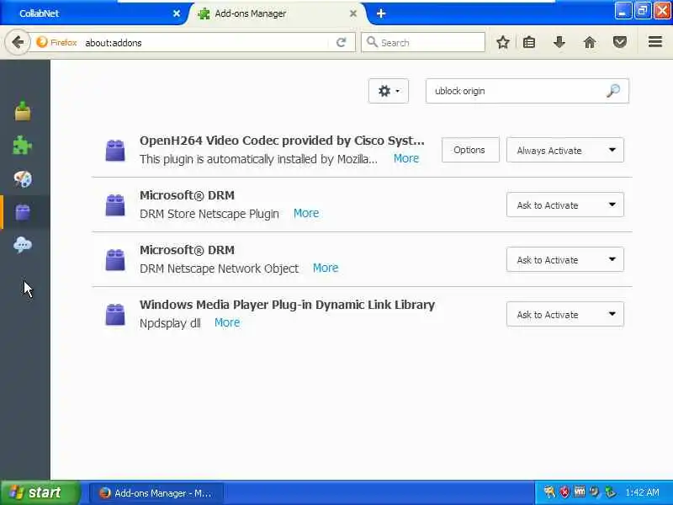Open the Extensions puzzle-piece category

(23, 145)
